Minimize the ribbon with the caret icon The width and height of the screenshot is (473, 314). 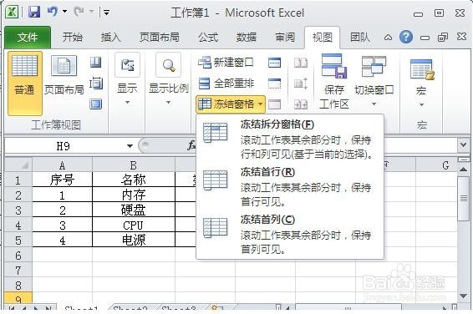(x=389, y=38)
